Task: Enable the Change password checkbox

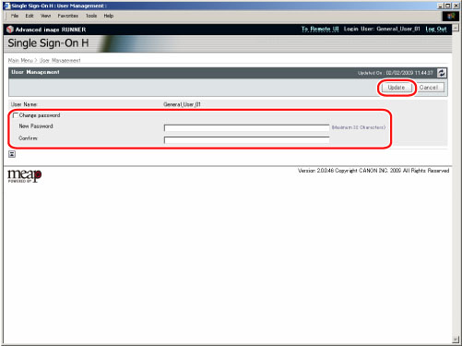Action: (x=16, y=115)
